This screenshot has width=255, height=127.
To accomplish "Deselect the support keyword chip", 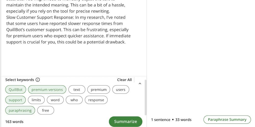I will coord(16,100).
